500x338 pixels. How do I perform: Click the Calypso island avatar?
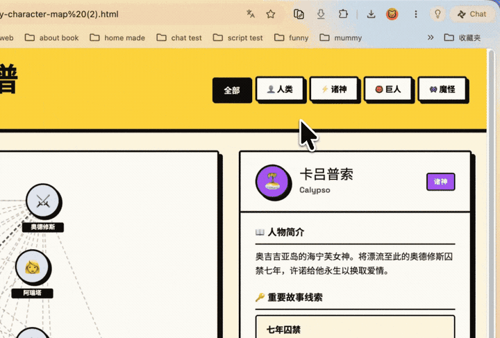[272, 182]
